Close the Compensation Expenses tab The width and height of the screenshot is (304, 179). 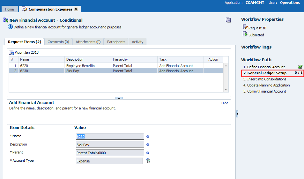tap(76, 9)
